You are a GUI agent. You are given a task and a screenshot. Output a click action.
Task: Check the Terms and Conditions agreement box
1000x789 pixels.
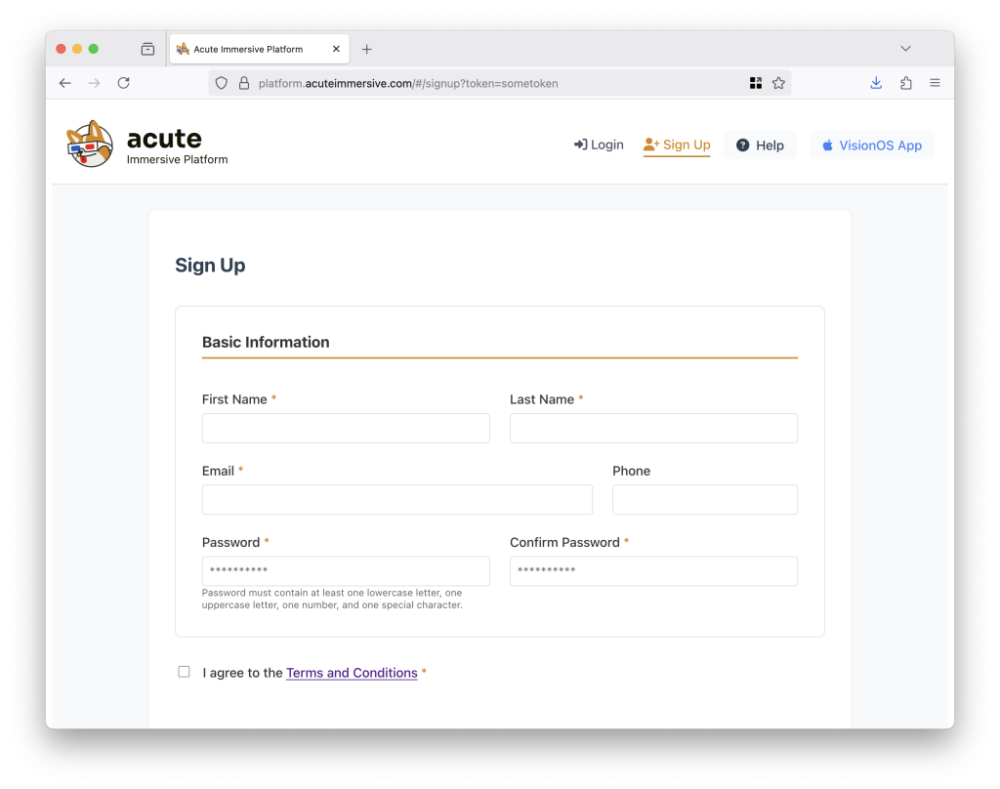[185, 672]
